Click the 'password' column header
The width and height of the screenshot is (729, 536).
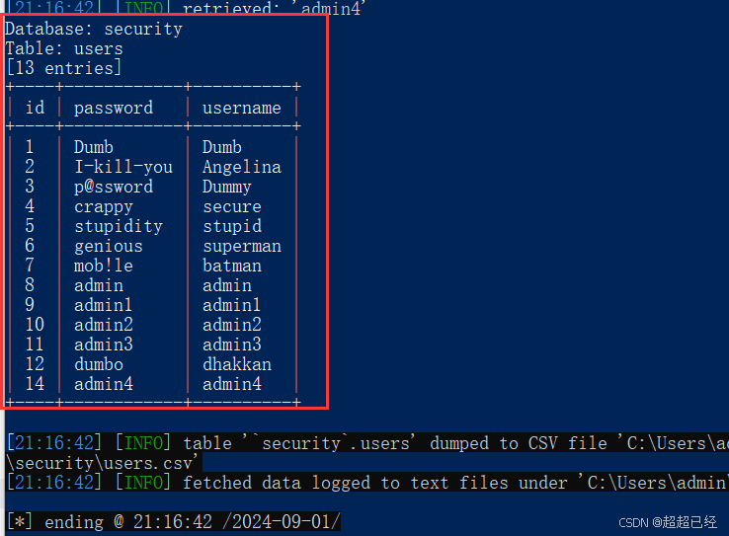coord(114,109)
